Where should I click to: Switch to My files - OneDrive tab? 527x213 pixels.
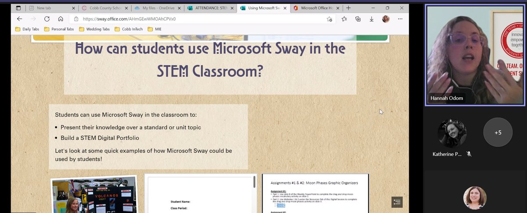tap(157, 8)
